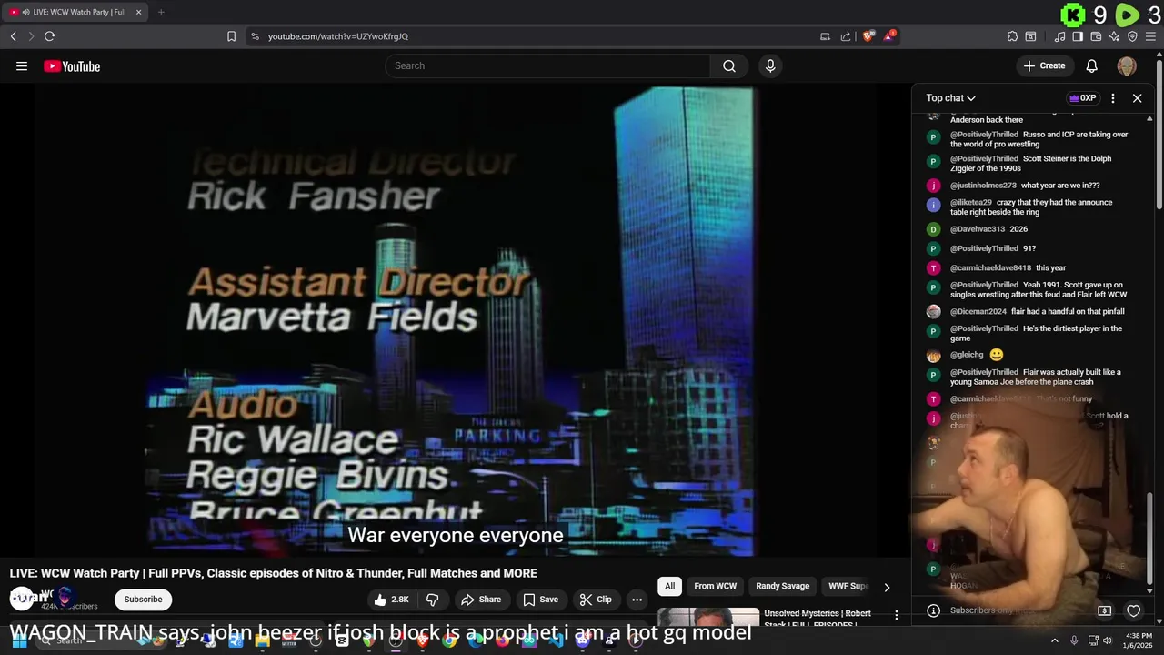Show next topic chips with arrow
Viewport: 1164px width, 655px height.
(x=887, y=587)
